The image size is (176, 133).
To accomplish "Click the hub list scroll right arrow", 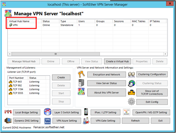I will [x=165, y=54].
